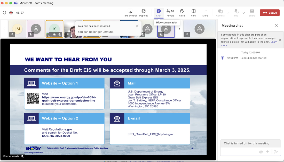Click the ENERGY Loan Programs Office logo
The width and height of the screenshot is (284, 162).
[x=34, y=150]
